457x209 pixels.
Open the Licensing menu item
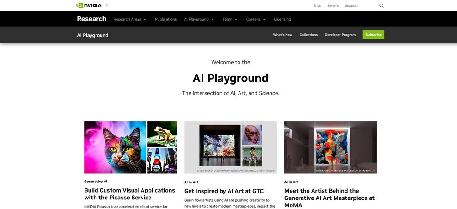(x=282, y=19)
